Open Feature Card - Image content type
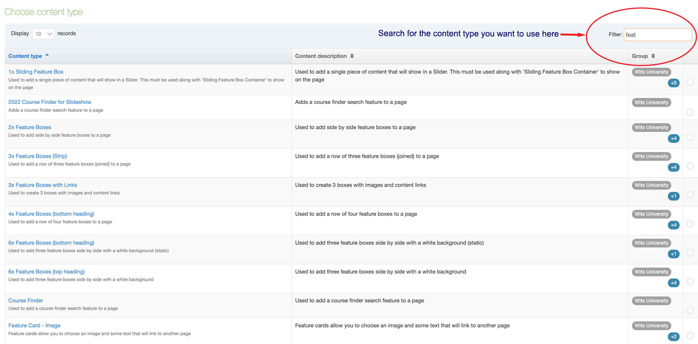Screen dimensions: 698x344 tap(34, 325)
